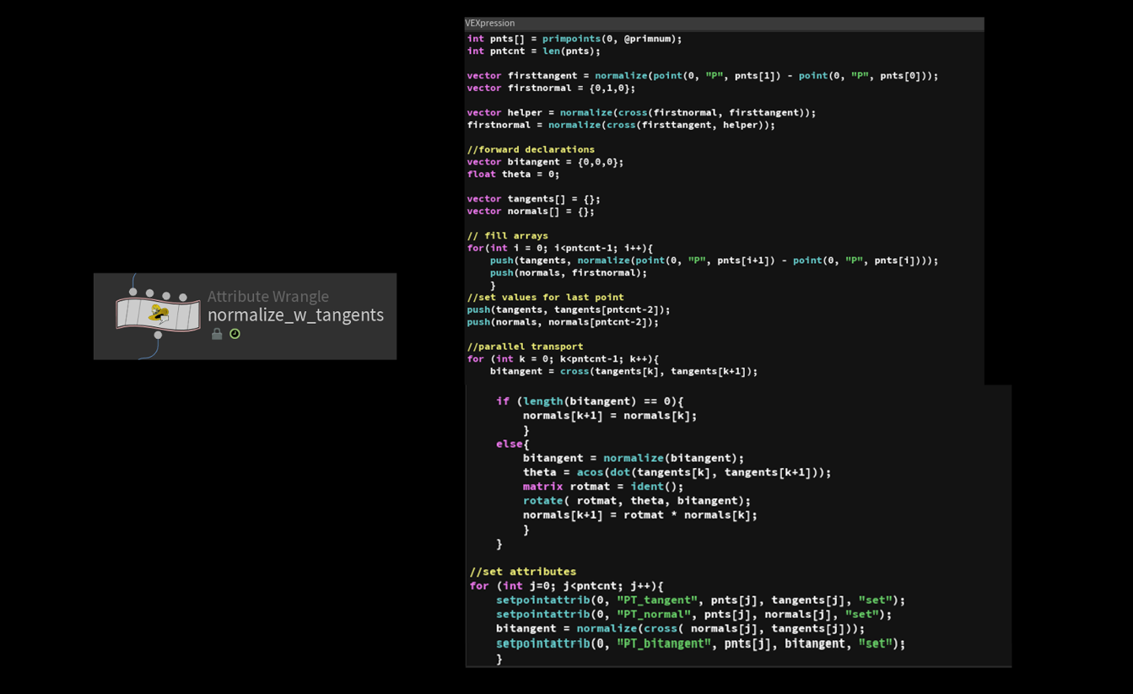Click the lock badge under the node name

coord(217,334)
